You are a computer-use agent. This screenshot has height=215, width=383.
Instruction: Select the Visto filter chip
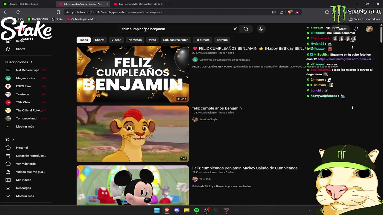[x=152, y=40]
